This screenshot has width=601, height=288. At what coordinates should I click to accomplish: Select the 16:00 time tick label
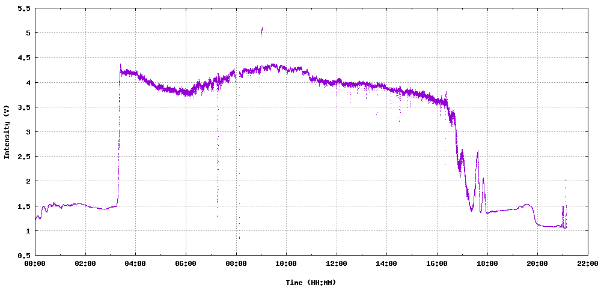click(437, 263)
